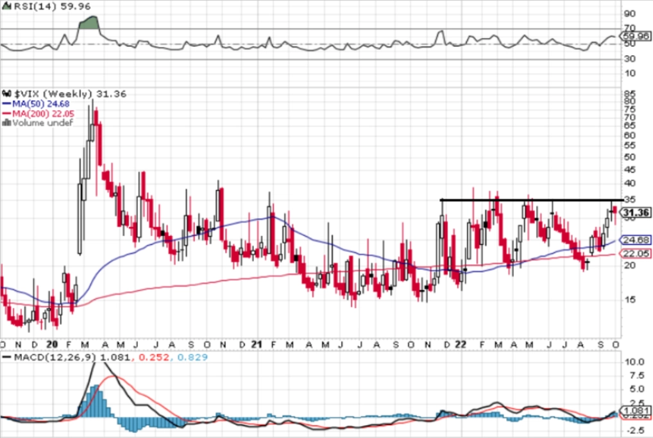Image resolution: width=653 pixels, height=438 pixels.
Task: Click the 31.36 current price tag
Action: [635, 213]
